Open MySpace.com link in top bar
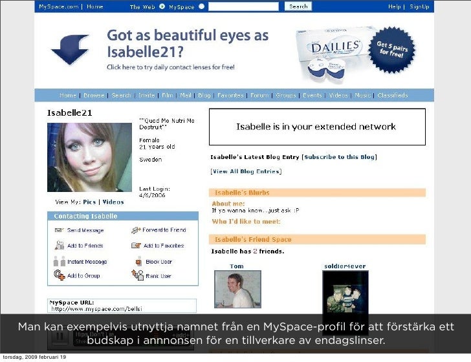 (x=59, y=6)
